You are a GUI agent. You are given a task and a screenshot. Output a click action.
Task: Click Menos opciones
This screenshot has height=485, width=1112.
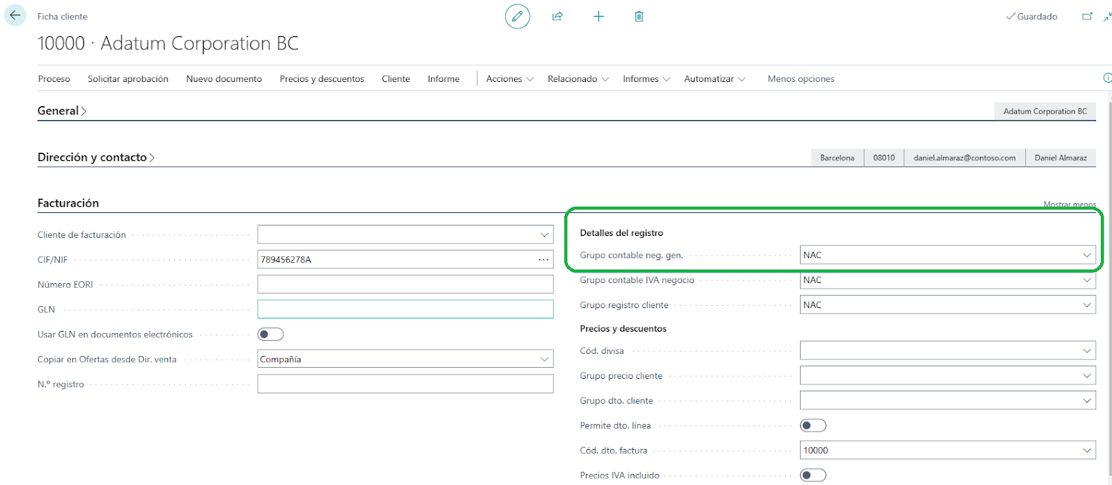801,79
